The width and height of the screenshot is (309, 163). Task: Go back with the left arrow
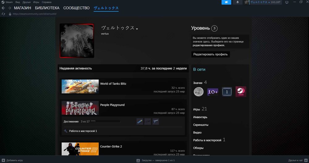click(x=3, y=8)
